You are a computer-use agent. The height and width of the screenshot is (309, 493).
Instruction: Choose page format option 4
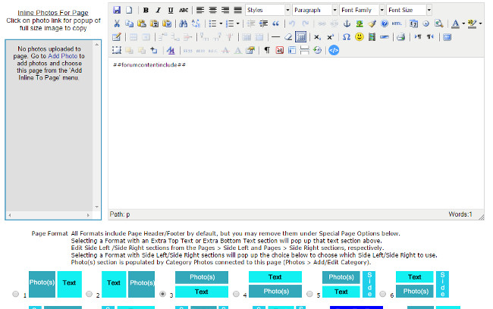[x=237, y=294]
